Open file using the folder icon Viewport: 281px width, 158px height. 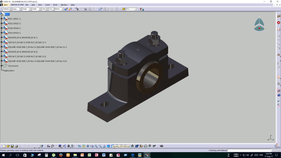tap(8, 146)
